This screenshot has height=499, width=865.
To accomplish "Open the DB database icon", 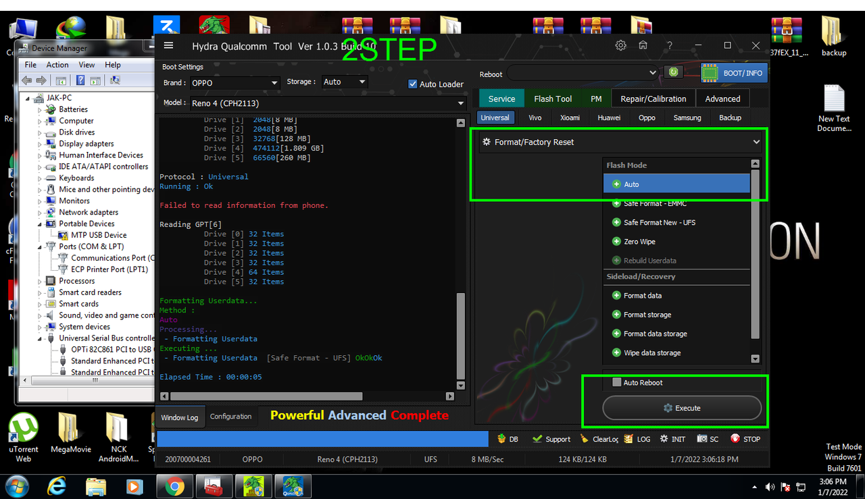I will tap(508, 439).
